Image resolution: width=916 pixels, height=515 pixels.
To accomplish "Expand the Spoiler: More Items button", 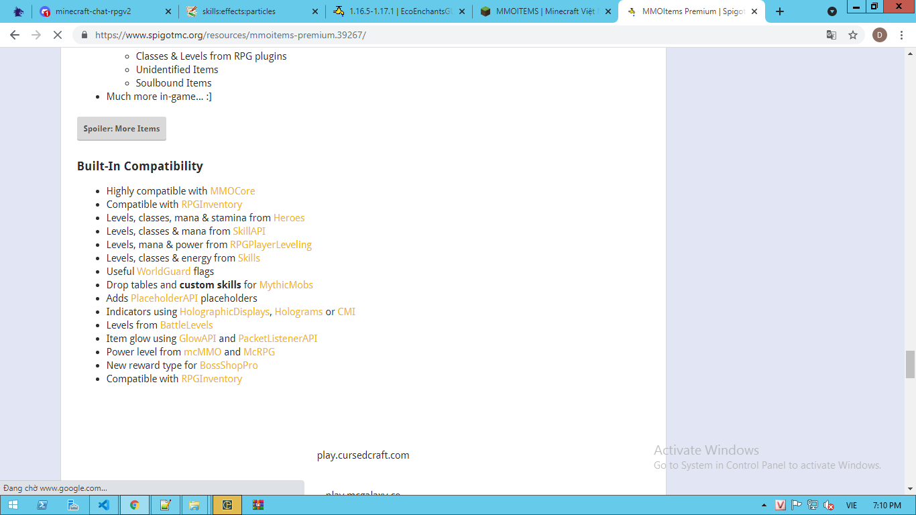I will pos(121,129).
